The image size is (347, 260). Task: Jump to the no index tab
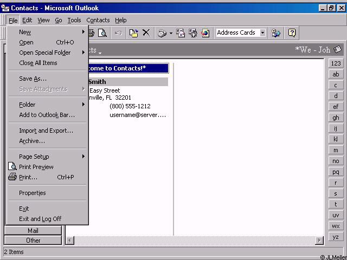(x=336, y=161)
